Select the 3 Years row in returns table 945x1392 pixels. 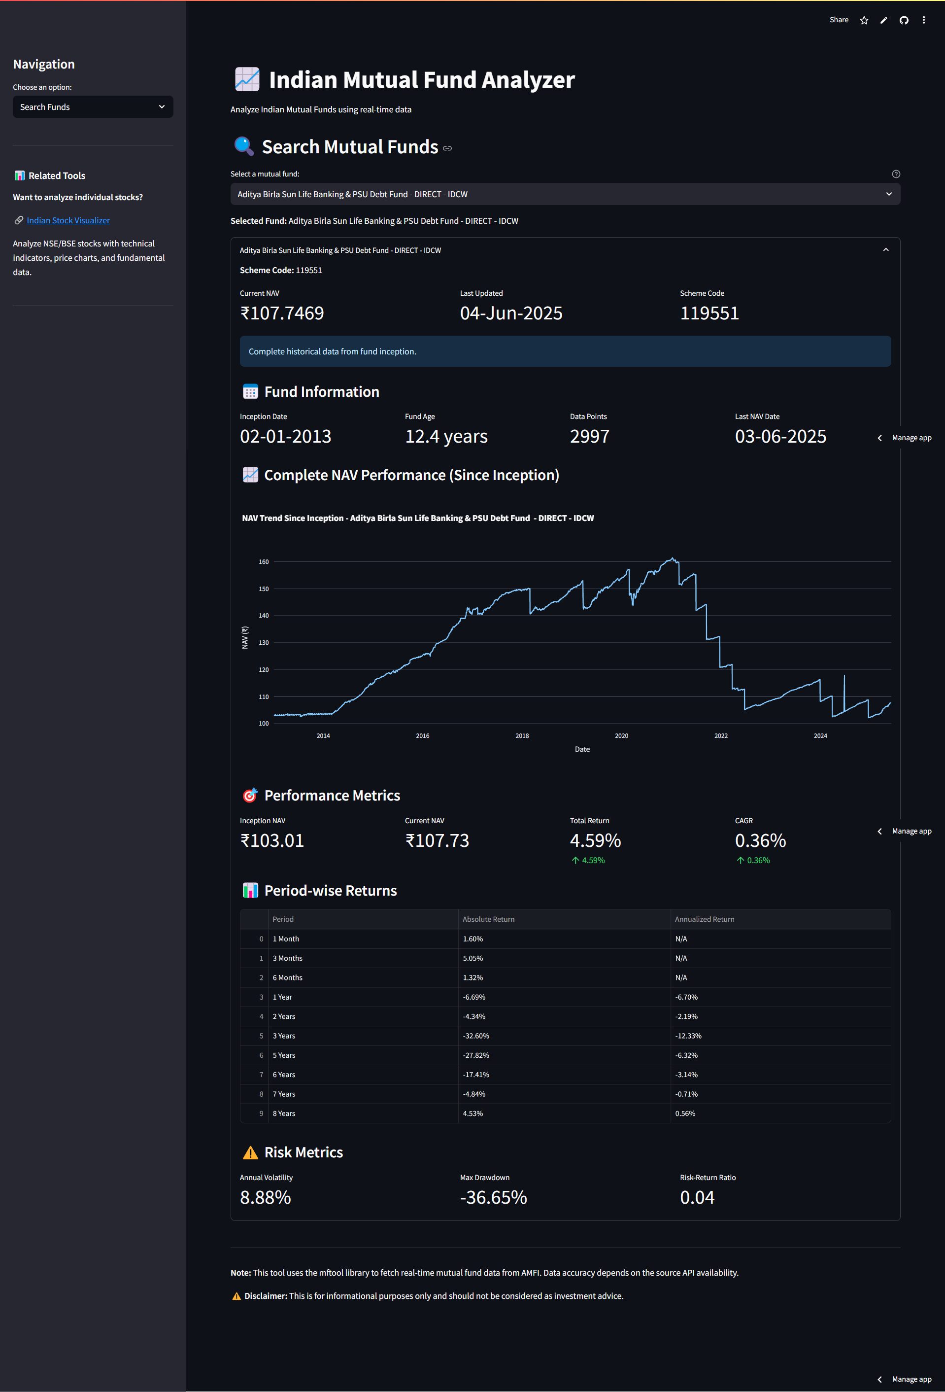(284, 1036)
